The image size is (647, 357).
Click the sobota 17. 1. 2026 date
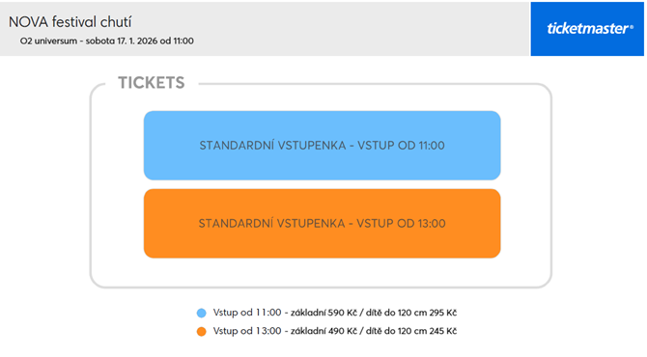122,41
